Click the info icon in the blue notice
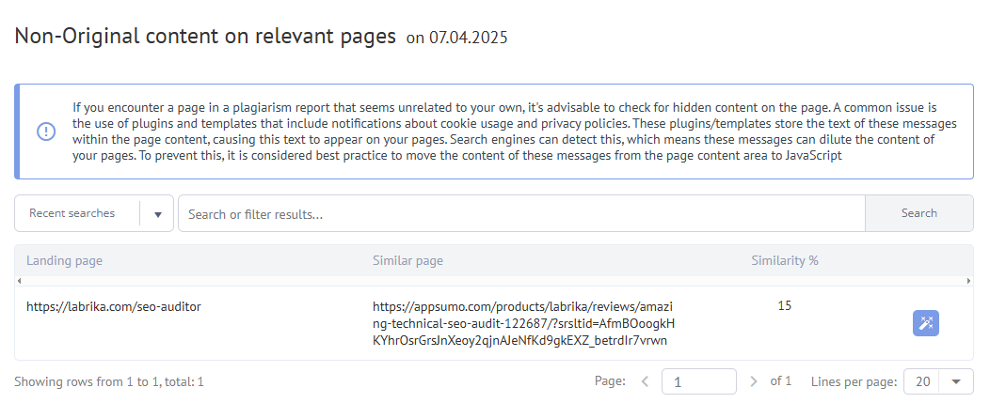The width and height of the screenshot is (990, 403). 45,132
